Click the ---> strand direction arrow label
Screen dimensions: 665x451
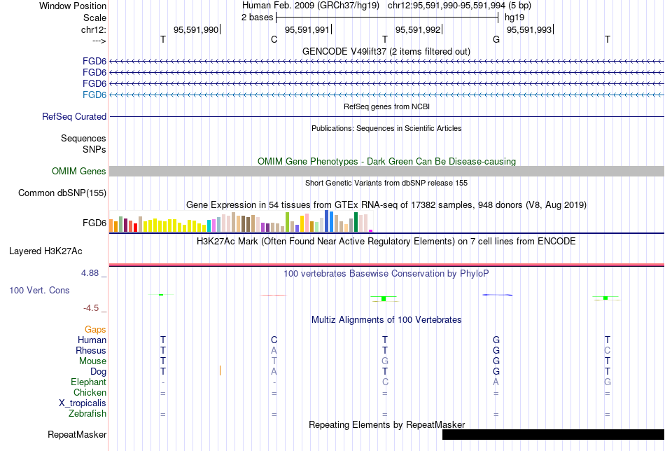[99, 41]
